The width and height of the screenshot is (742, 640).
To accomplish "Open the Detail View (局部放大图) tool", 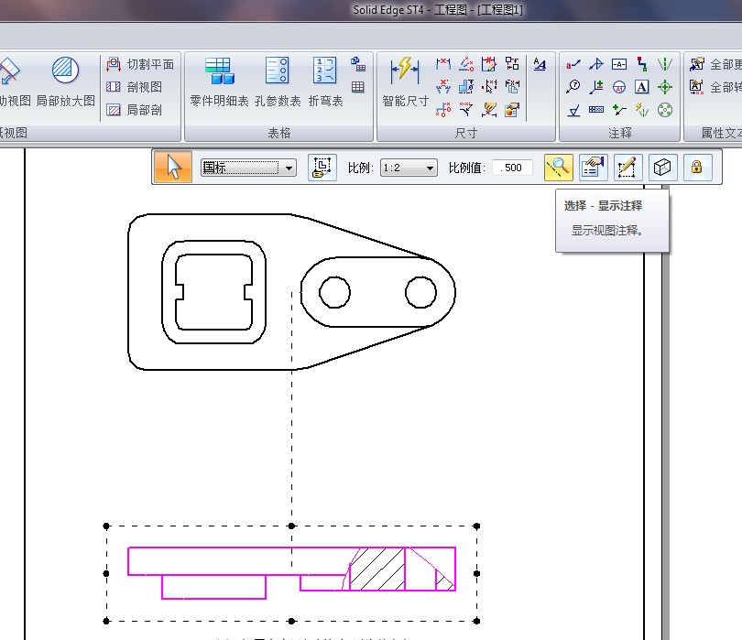I will [66, 81].
